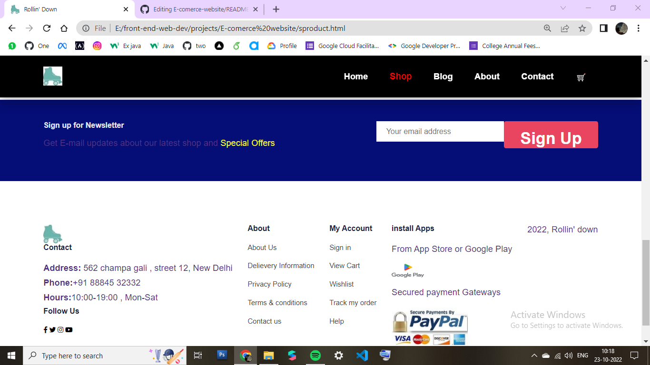
Task: Bookmark this tab with the star icon
Action: 582,29
